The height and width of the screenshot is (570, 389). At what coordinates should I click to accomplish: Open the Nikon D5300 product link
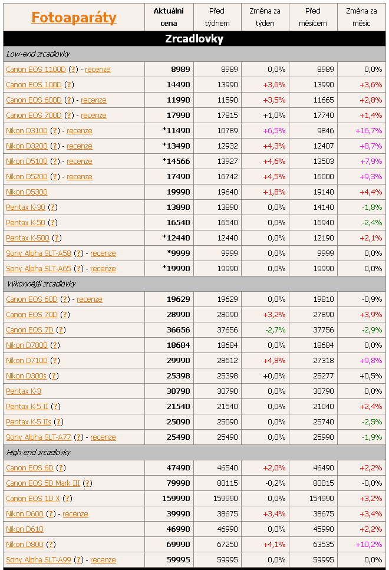point(27,192)
